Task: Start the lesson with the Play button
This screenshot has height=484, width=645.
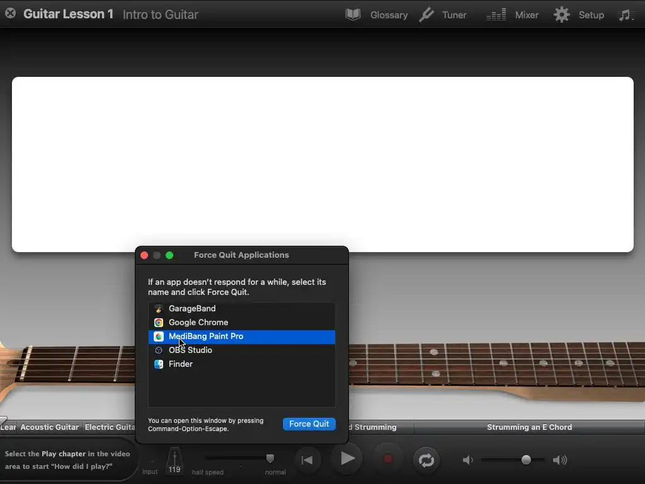Action: (x=347, y=459)
